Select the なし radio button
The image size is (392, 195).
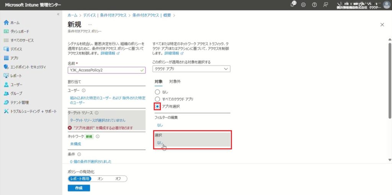[157, 92]
